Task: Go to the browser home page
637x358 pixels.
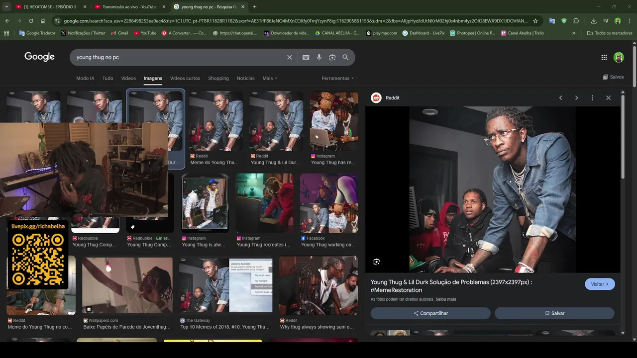Action: (43, 21)
